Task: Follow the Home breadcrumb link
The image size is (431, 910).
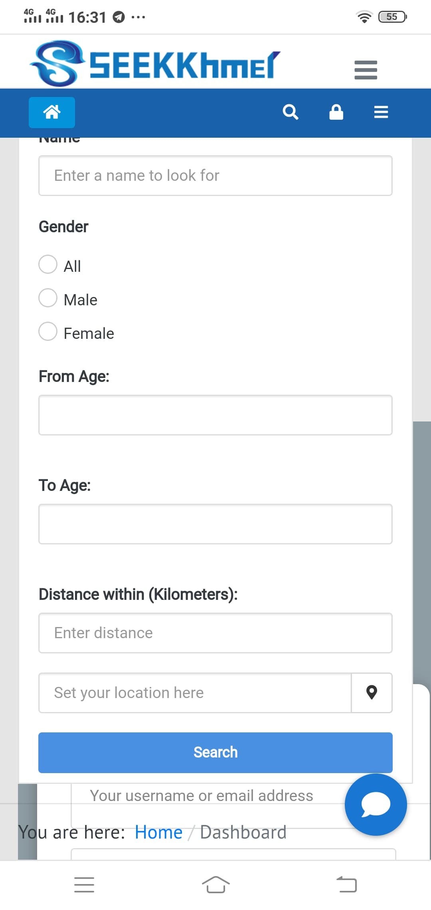Action: pos(158,832)
